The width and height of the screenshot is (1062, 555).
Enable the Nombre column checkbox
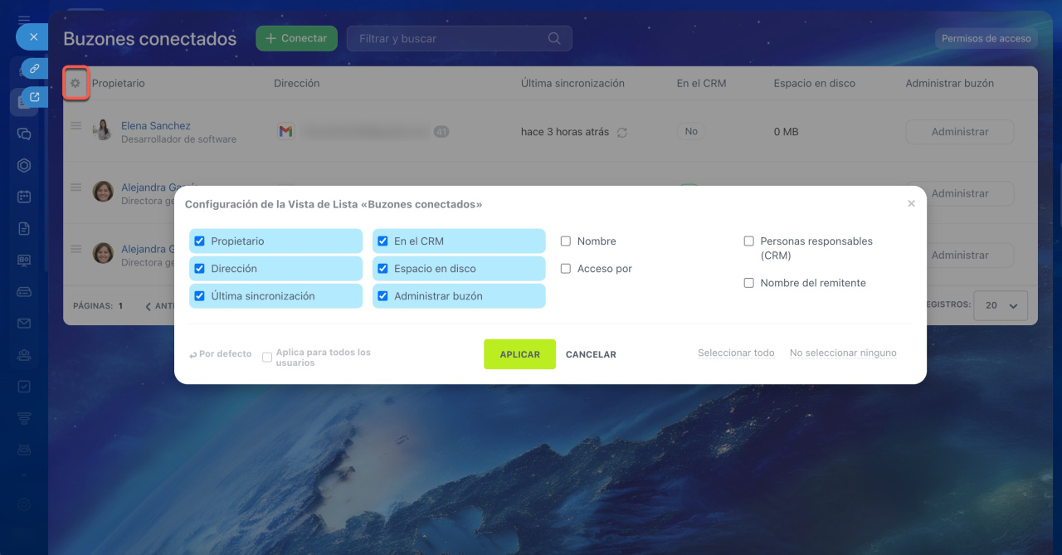tap(566, 241)
